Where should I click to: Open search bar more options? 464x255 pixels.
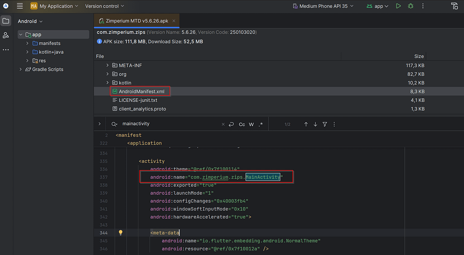(334, 124)
